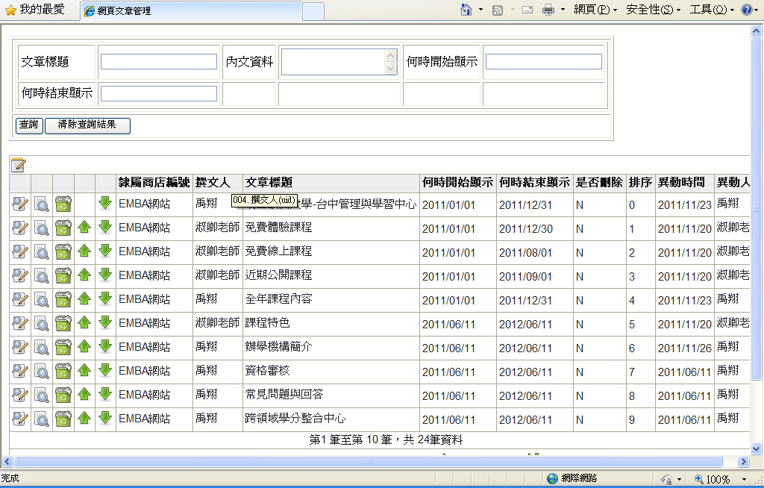
Task: Click the Print icon in browser toolbar
Action: click(548, 10)
